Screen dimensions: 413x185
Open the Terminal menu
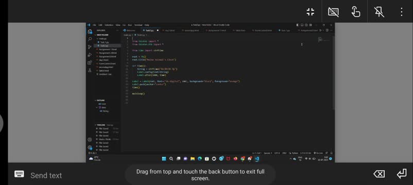click(139, 25)
